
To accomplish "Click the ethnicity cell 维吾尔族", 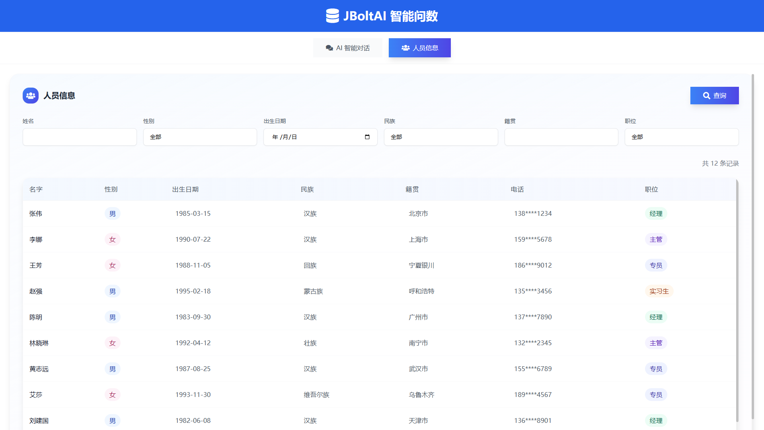I will pos(316,395).
